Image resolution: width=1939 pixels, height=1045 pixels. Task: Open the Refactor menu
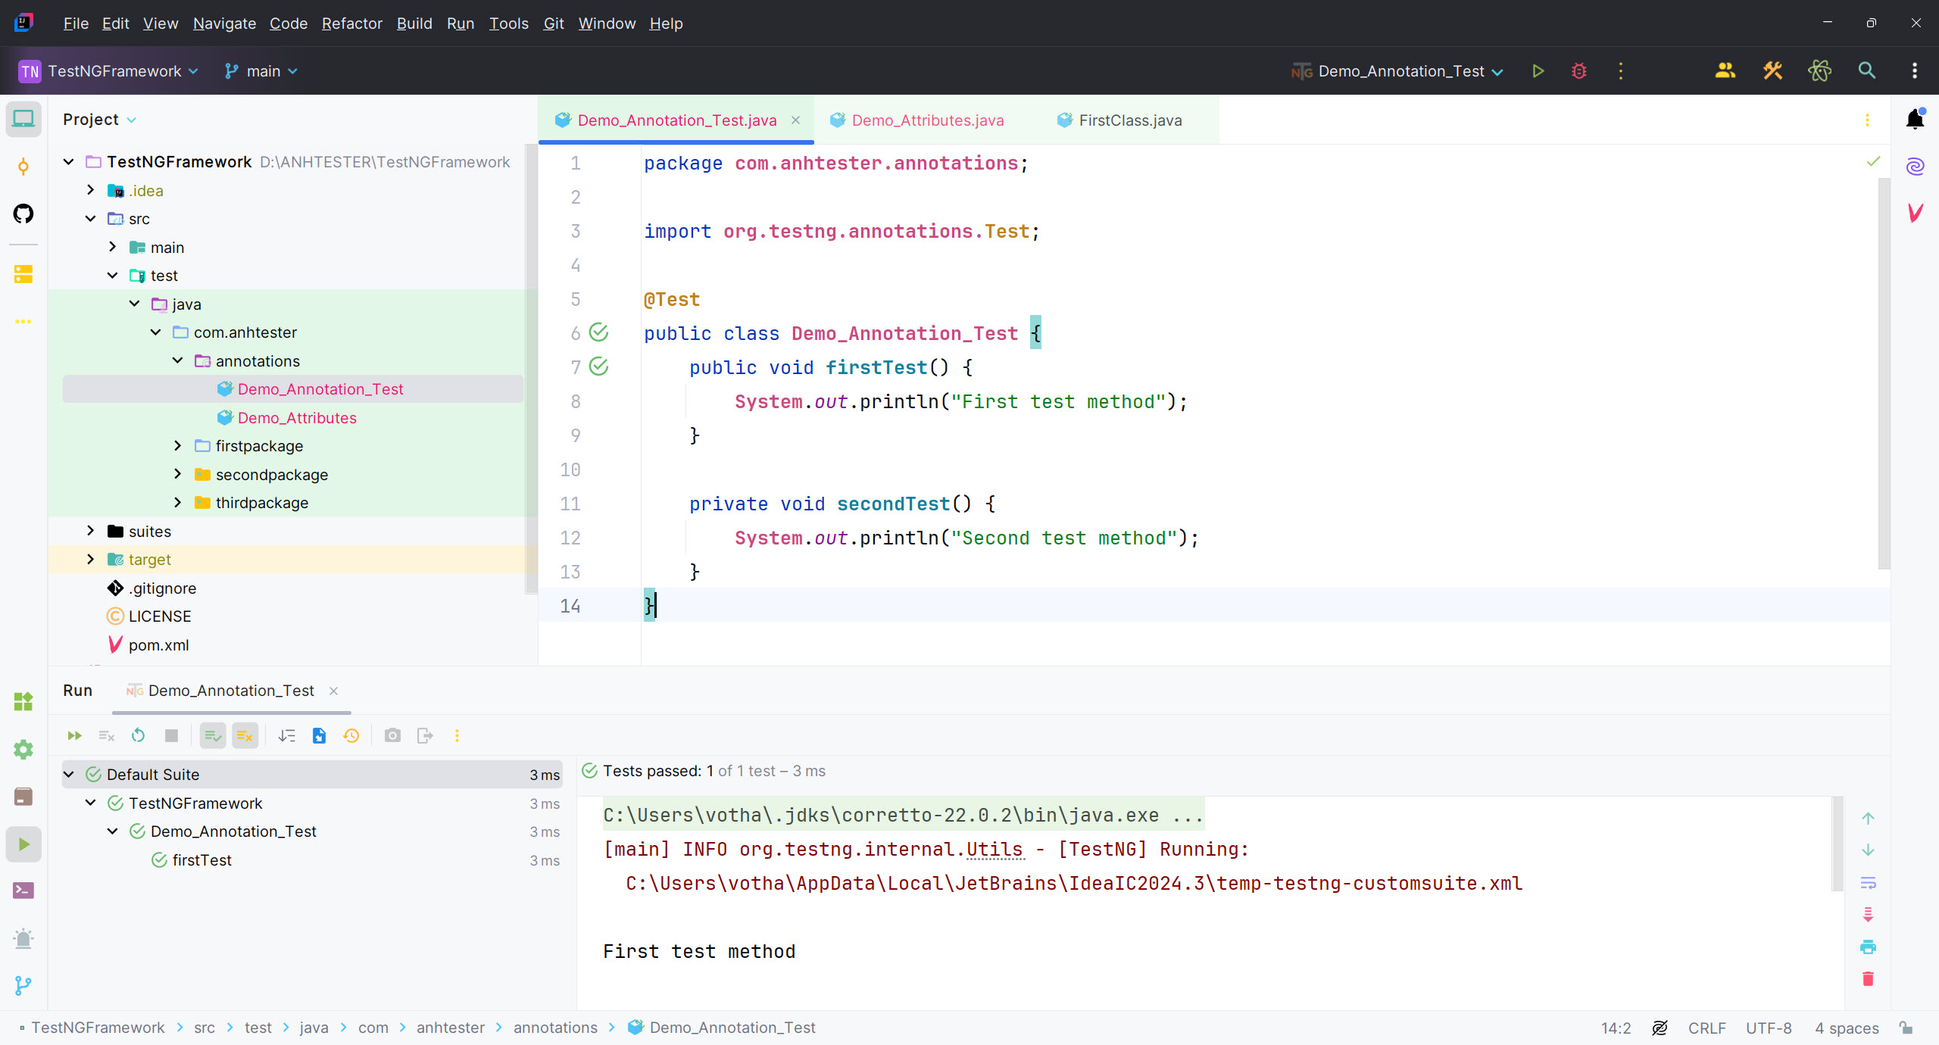(351, 23)
